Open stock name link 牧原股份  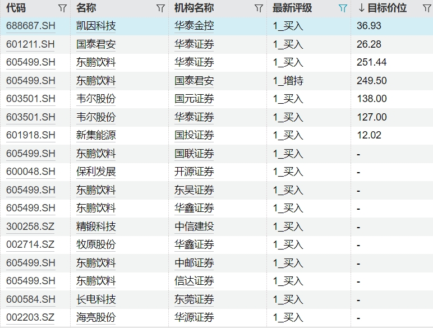[x=96, y=244]
